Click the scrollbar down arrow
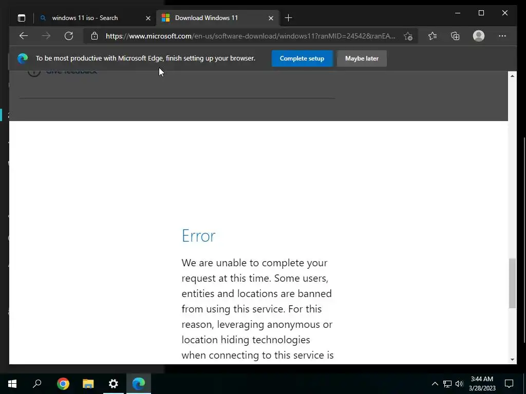The image size is (526, 394). click(512, 360)
